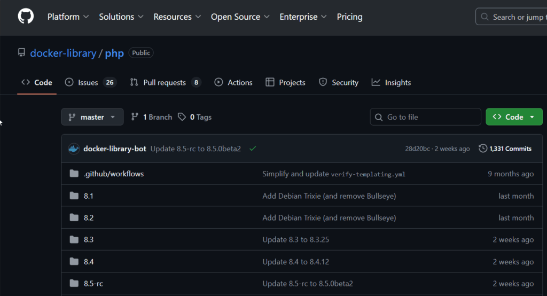Click the docker-library-bot avatar icon
This screenshot has height=296, width=547.
[74, 149]
